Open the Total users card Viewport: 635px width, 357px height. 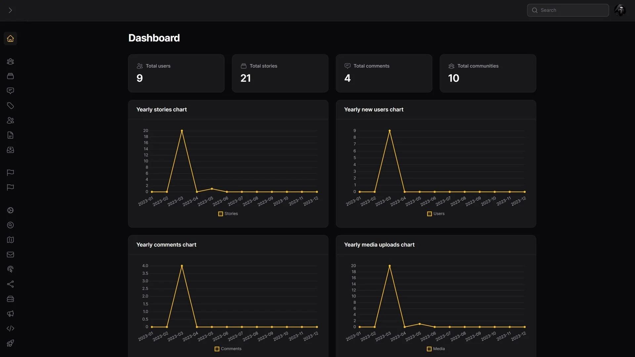176,73
